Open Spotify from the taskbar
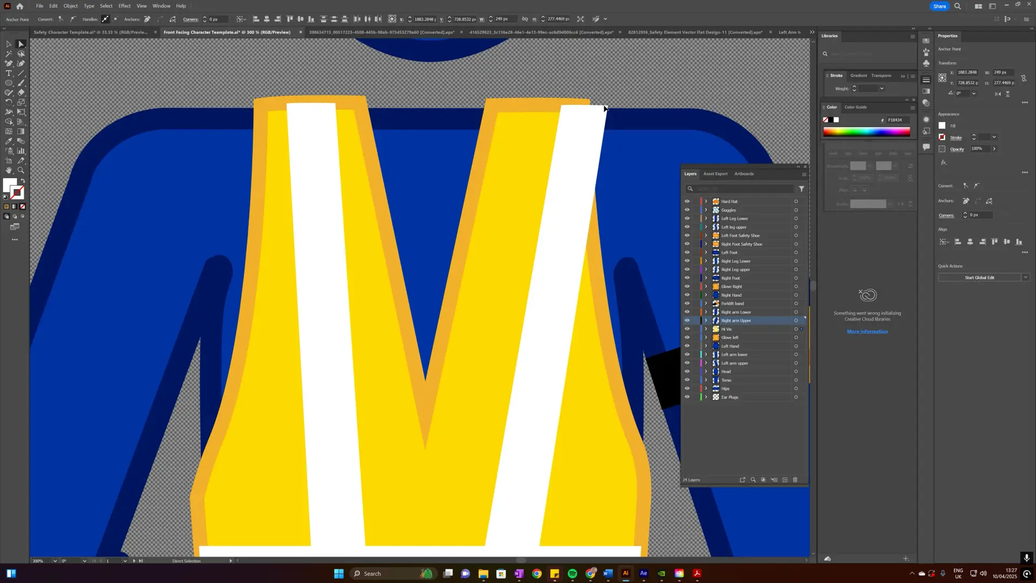Screen dimensions: 1036x583 pyautogui.click(x=572, y=574)
